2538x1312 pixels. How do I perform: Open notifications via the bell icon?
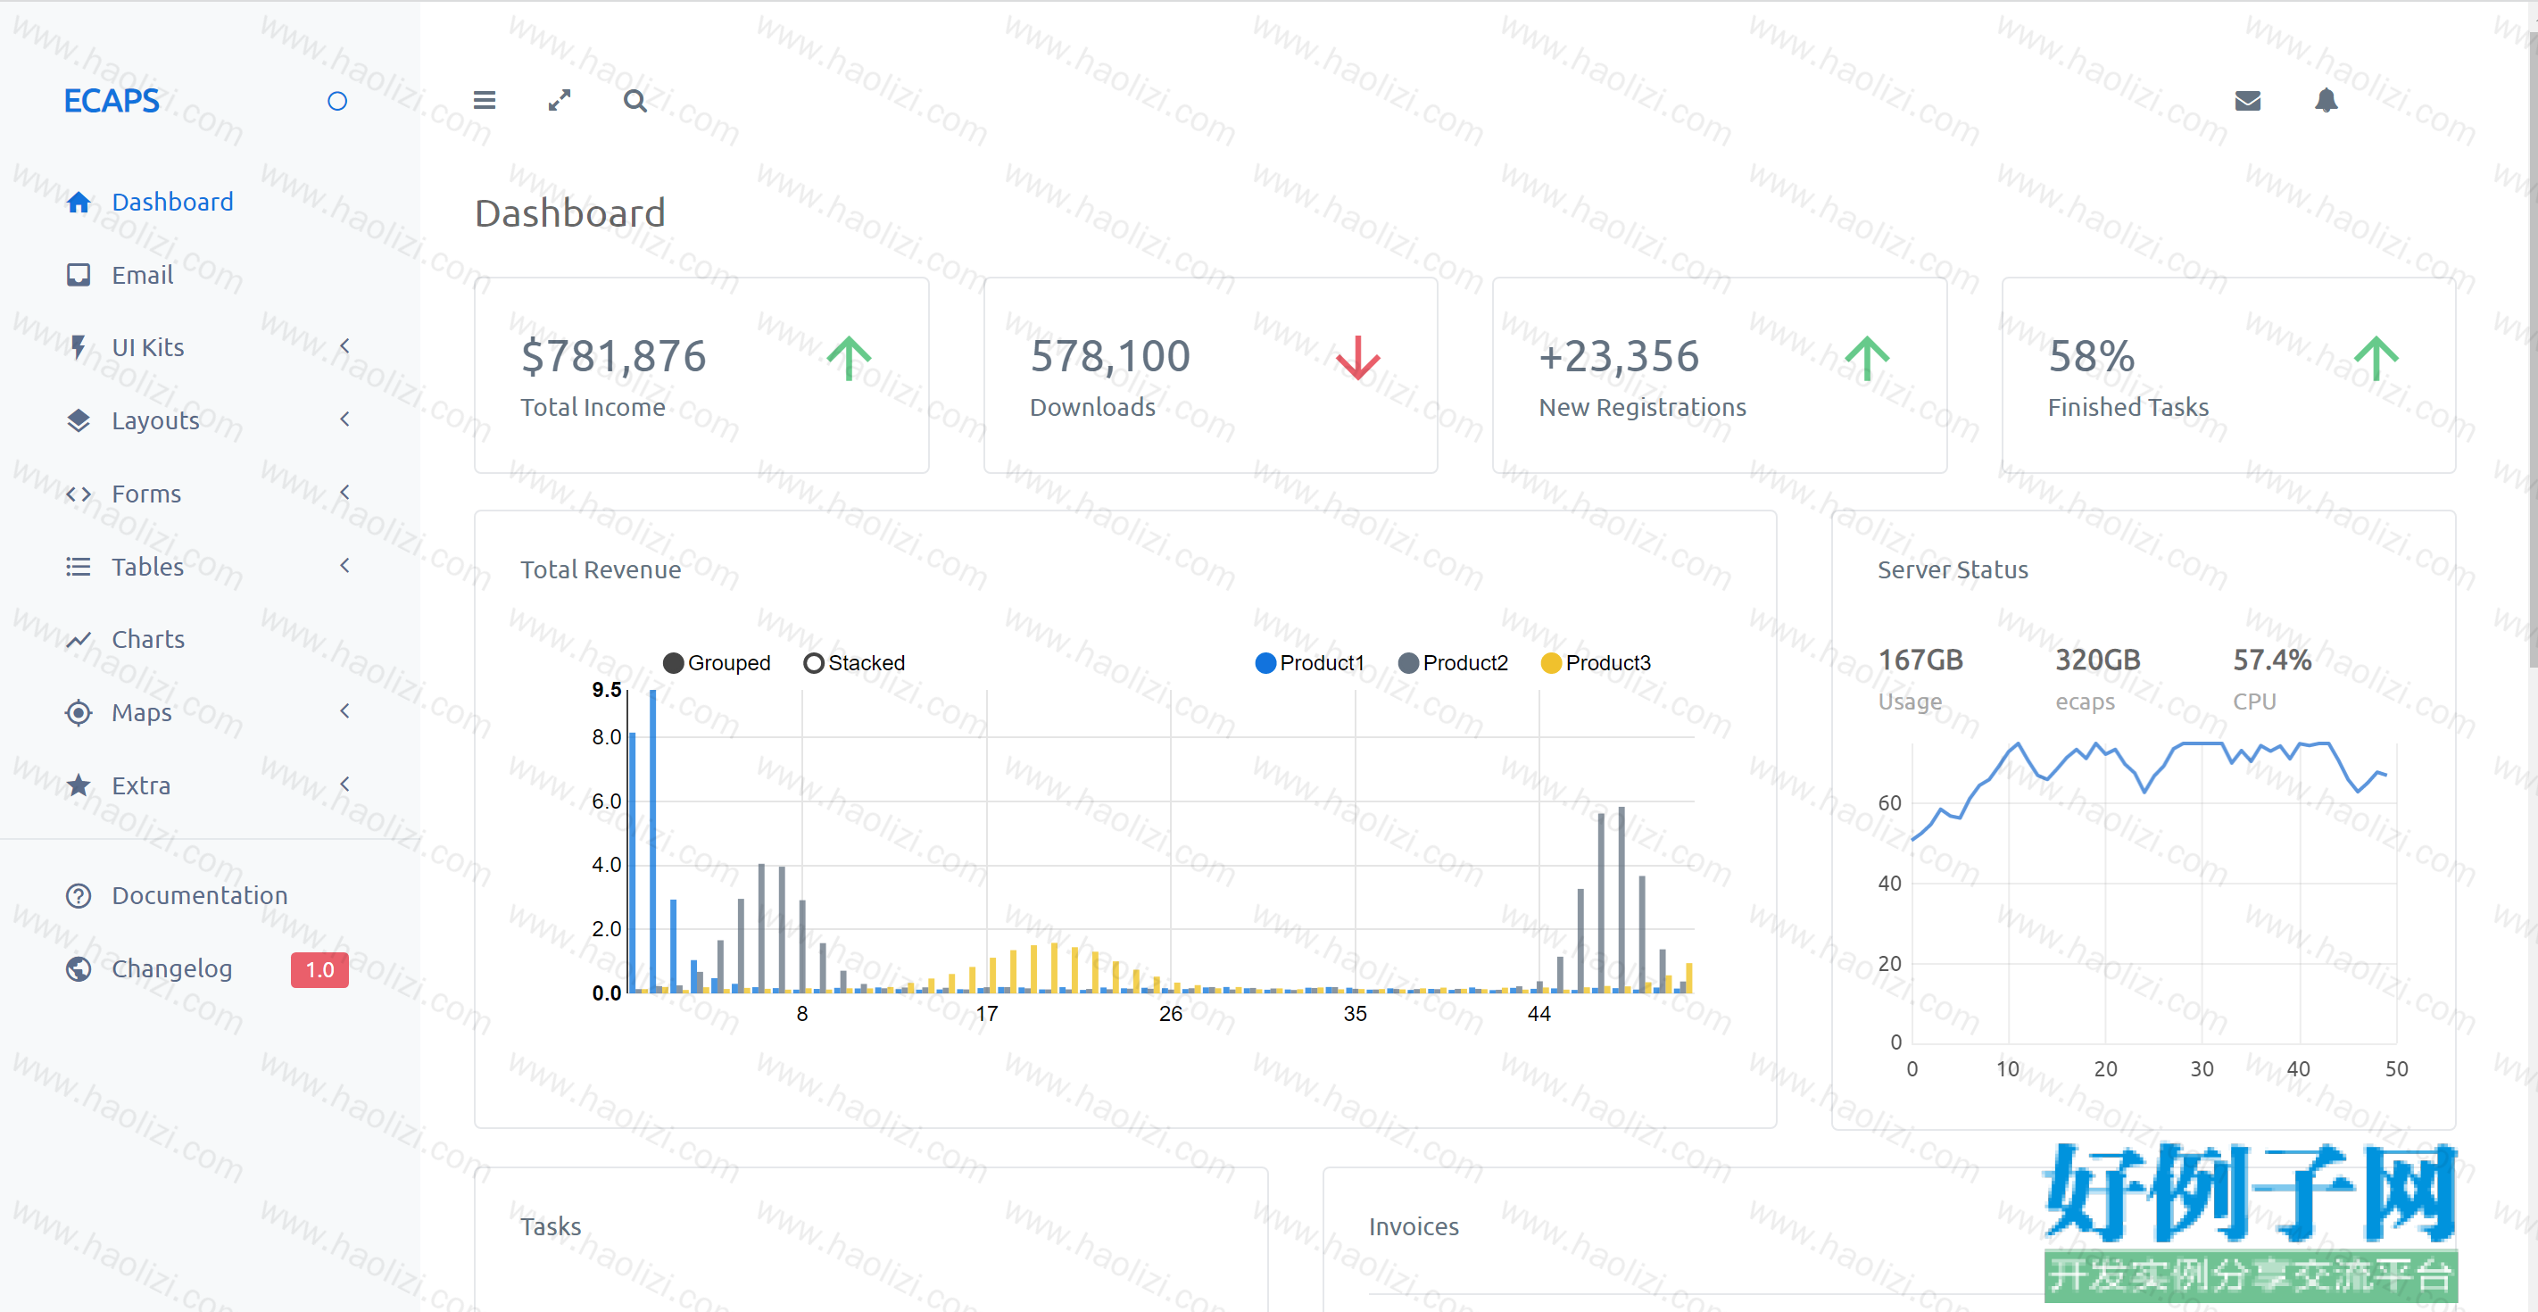point(2326,101)
